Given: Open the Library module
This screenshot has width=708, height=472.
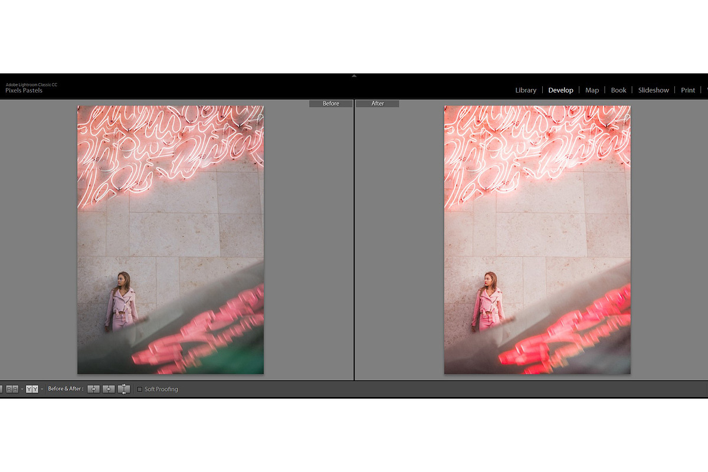Looking at the screenshot, I should pyautogui.click(x=526, y=90).
